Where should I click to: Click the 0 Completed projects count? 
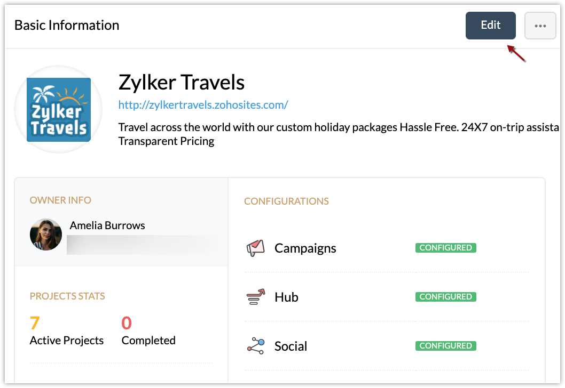coord(127,323)
